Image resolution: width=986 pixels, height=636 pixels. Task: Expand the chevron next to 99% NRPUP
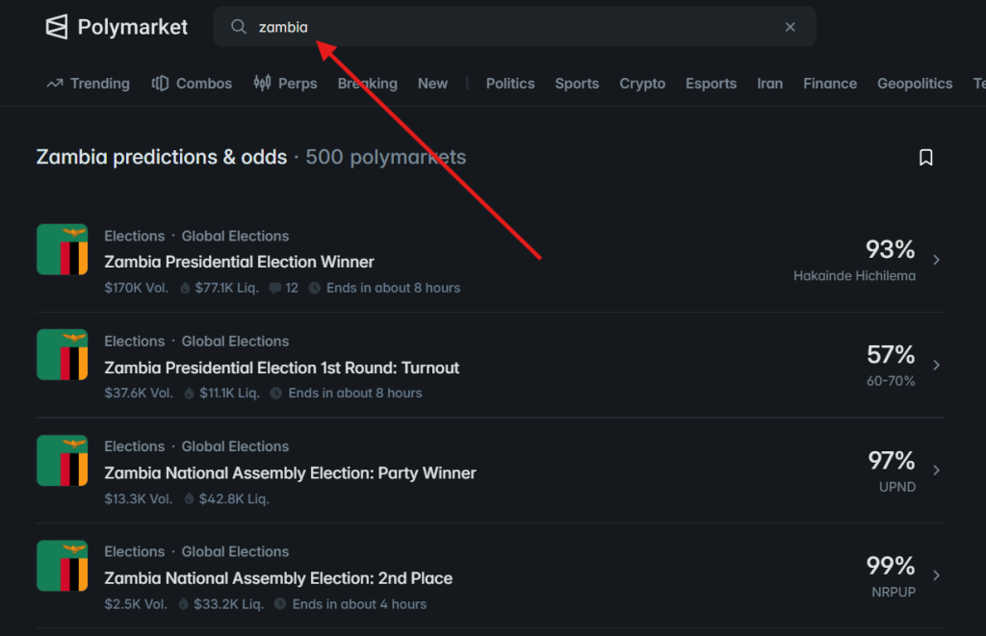[x=936, y=575]
